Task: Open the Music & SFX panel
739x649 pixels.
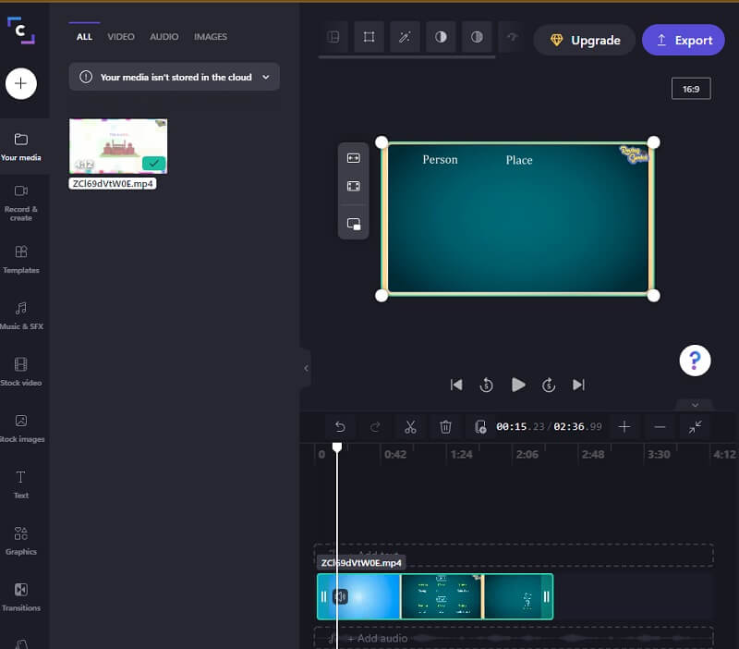Action: 22,314
